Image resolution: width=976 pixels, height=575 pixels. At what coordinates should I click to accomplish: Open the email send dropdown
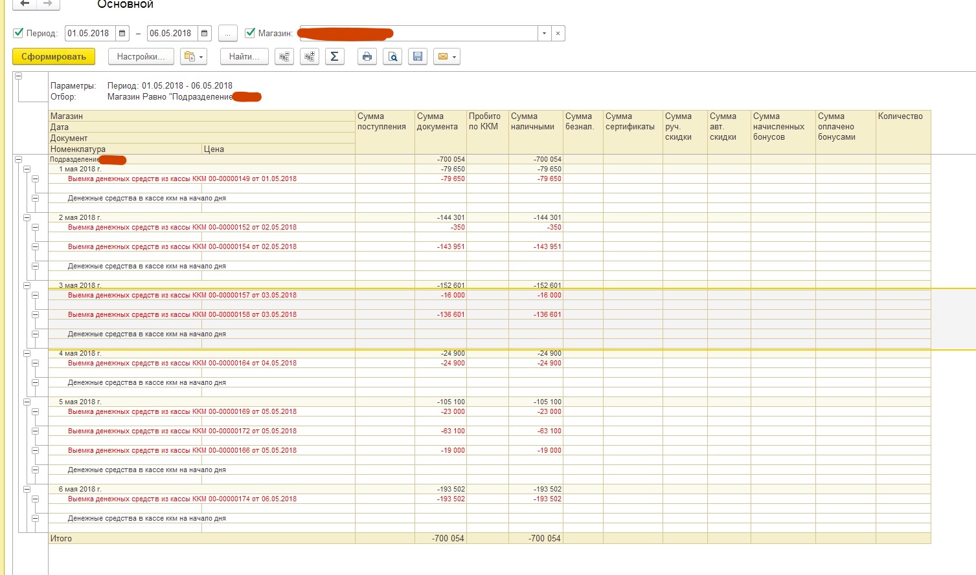(x=447, y=57)
